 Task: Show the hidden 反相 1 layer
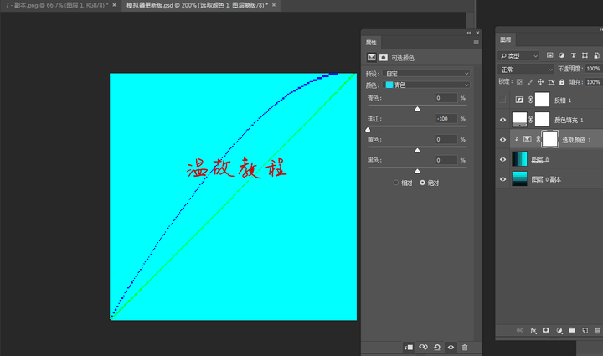502,100
